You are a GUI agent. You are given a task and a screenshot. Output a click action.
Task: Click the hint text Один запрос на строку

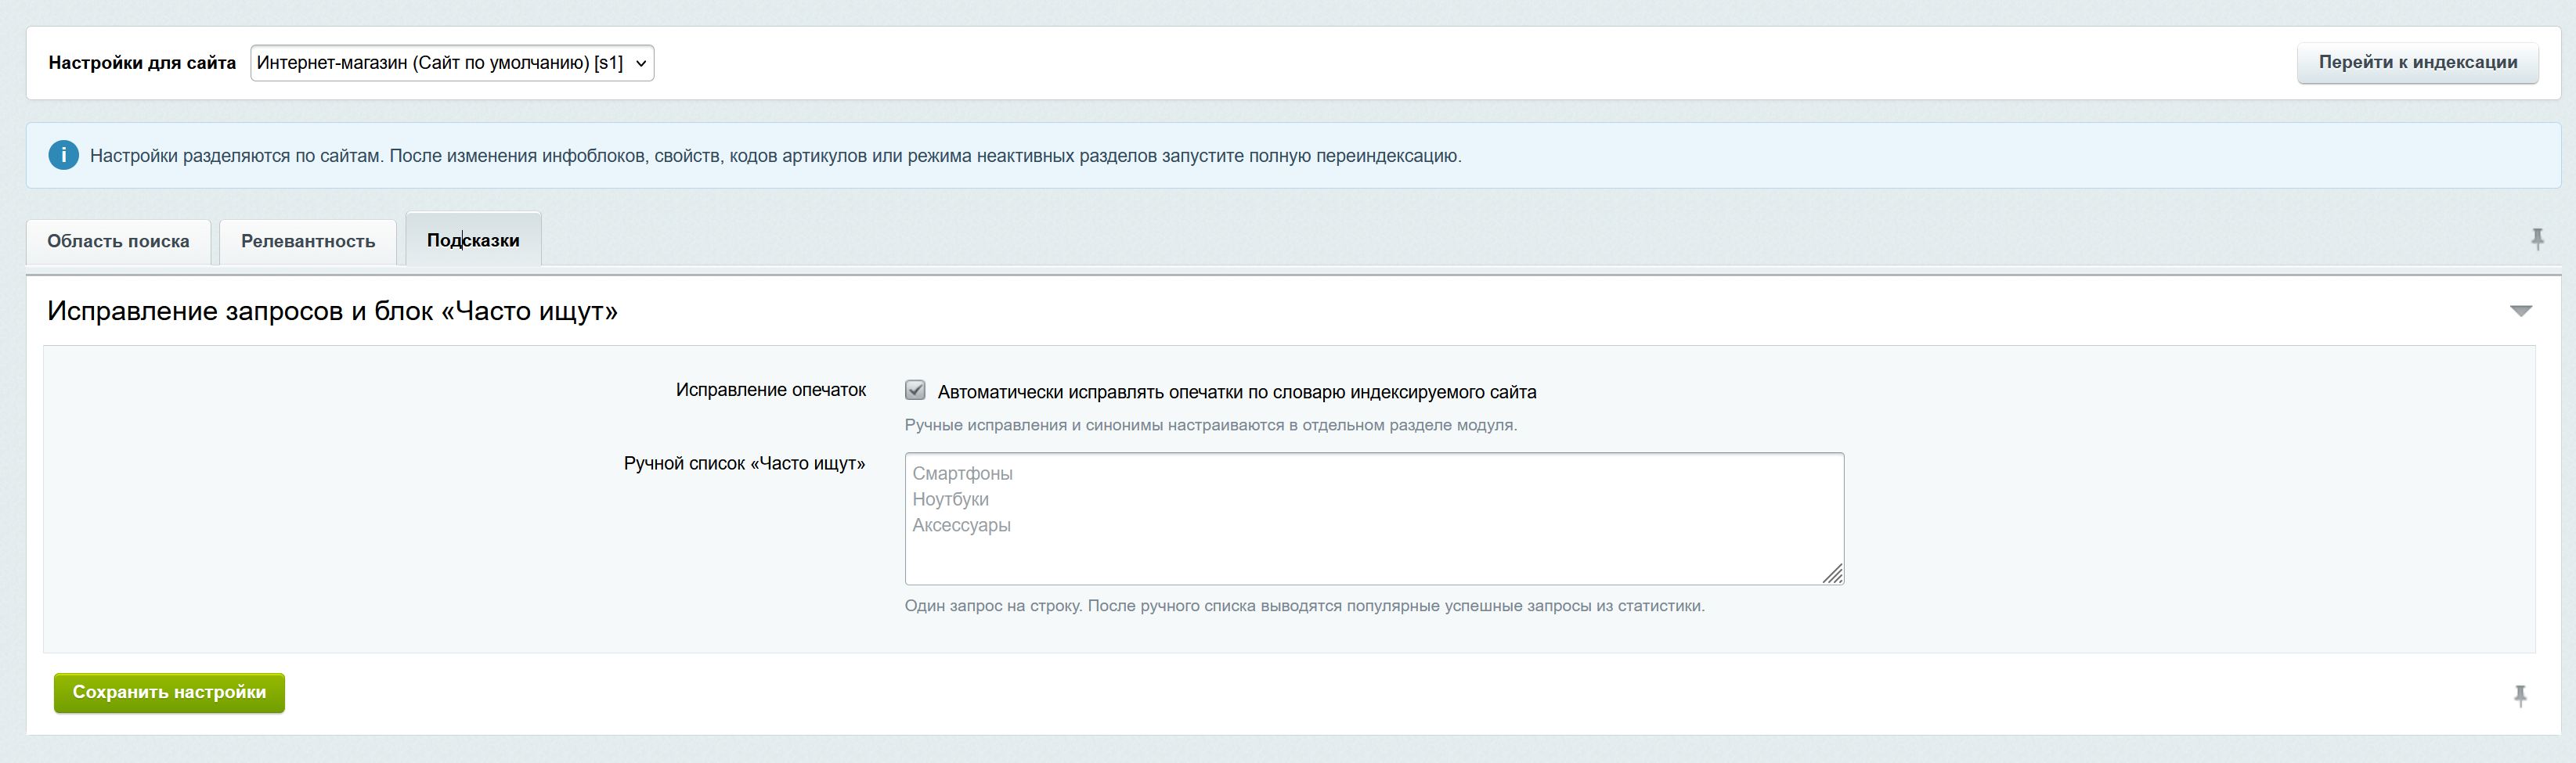1304,606
